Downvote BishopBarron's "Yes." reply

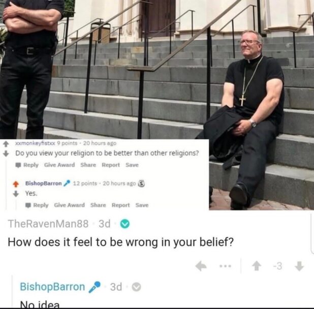tap(16, 194)
